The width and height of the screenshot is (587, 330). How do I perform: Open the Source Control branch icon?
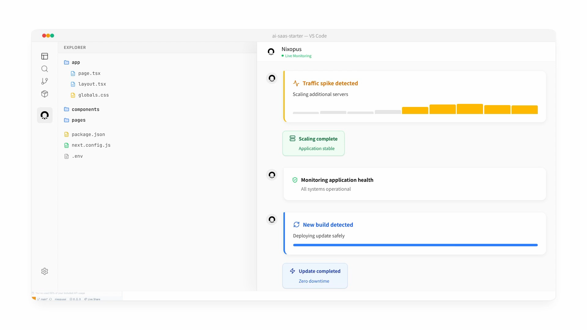[45, 81]
